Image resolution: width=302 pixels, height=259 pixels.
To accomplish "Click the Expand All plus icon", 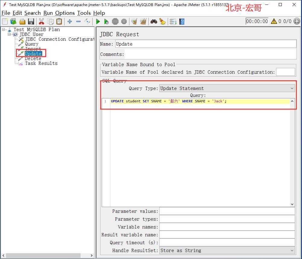I will [x=70, y=21].
